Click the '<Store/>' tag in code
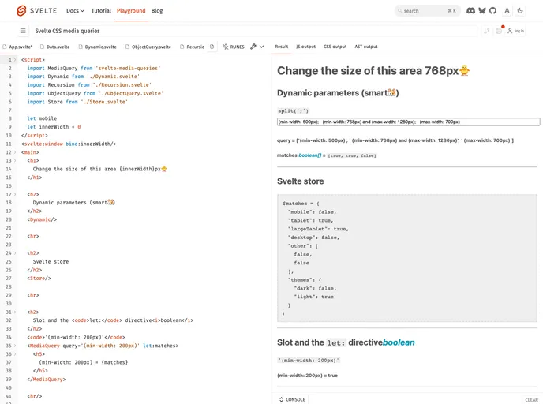This screenshot has width=543, height=404. click(x=39, y=279)
